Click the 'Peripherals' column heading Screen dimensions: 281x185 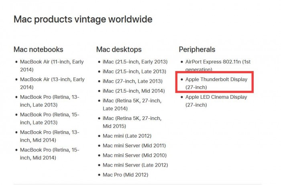(x=197, y=49)
